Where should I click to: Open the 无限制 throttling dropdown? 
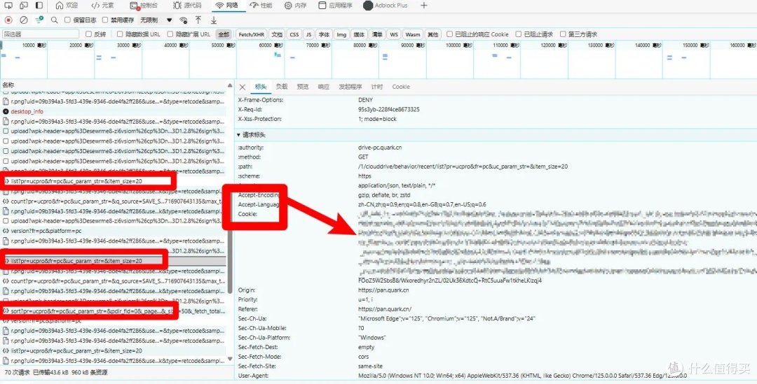tap(154, 20)
